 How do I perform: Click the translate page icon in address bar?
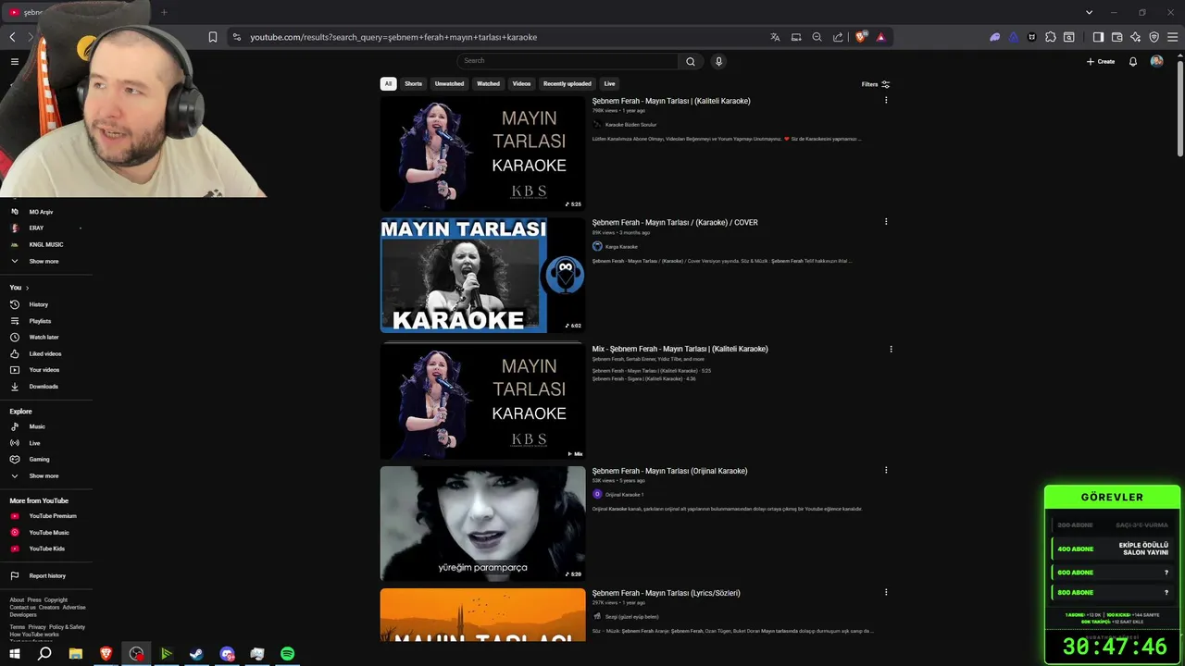[x=775, y=37]
